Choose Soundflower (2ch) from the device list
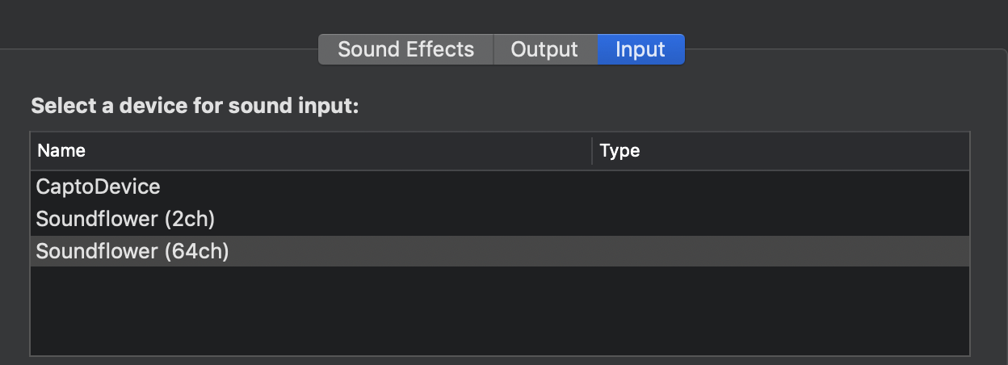This screenshot has width=1008, height=365. tap(125, 219)
